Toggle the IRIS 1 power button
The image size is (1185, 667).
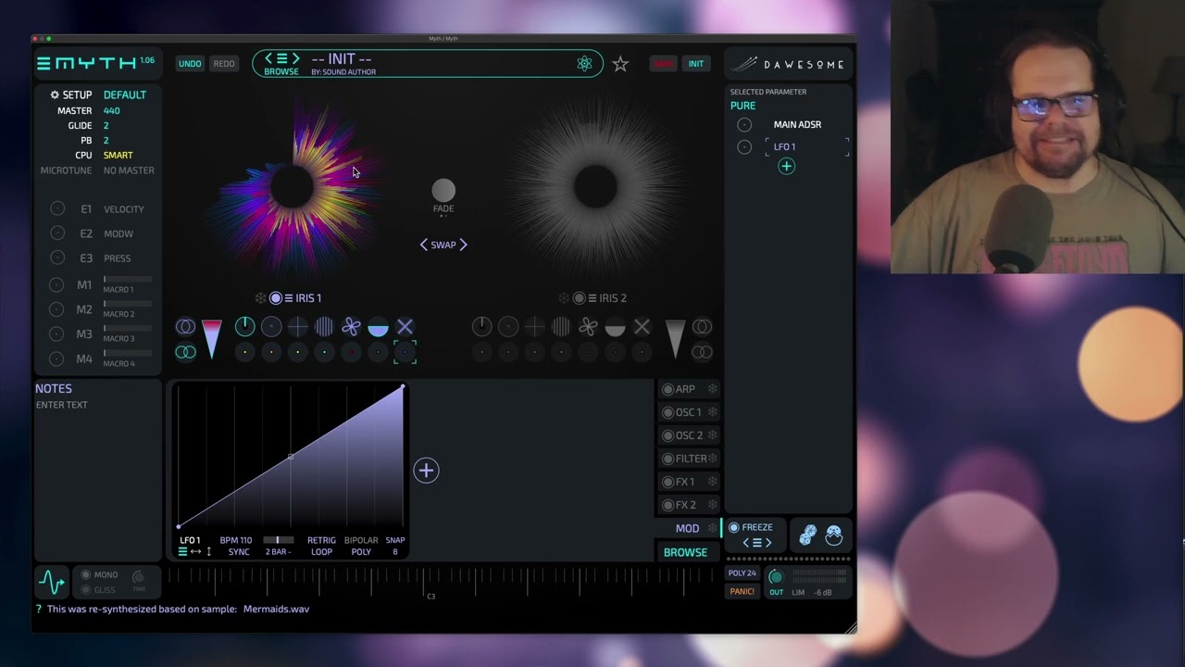tap(276, 298)
